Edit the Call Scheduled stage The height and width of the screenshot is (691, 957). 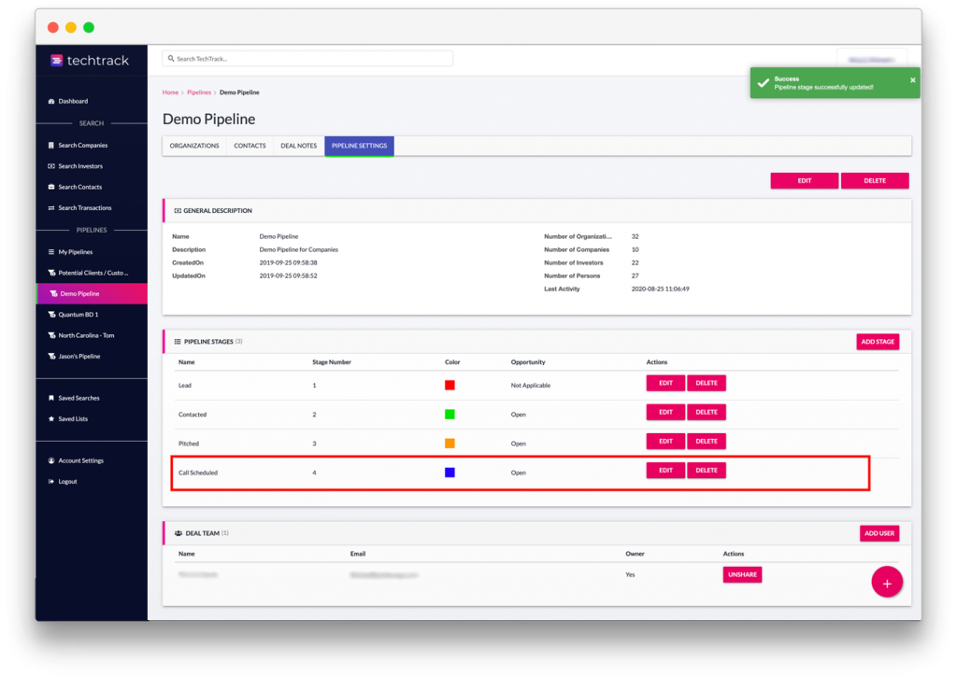click(x=665, y=471)
